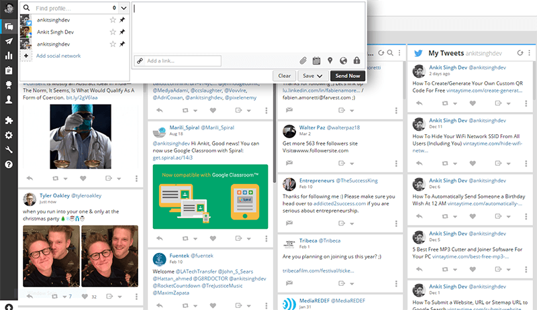This screenshot has width=537, height=310.
Task: Open the Save dropdown menu
Action: click(x=313, y=76)
